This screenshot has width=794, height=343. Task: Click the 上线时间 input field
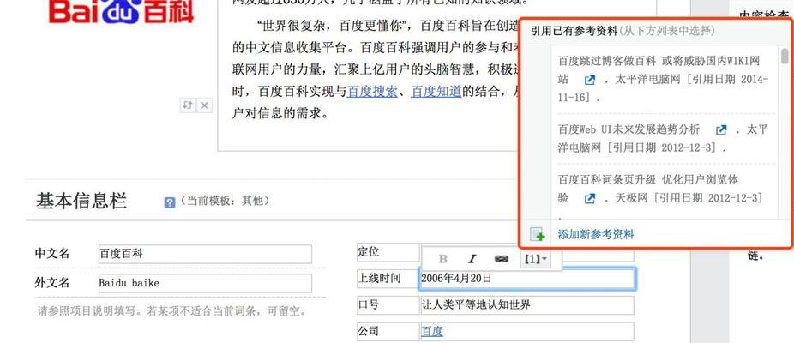[527, 279]
